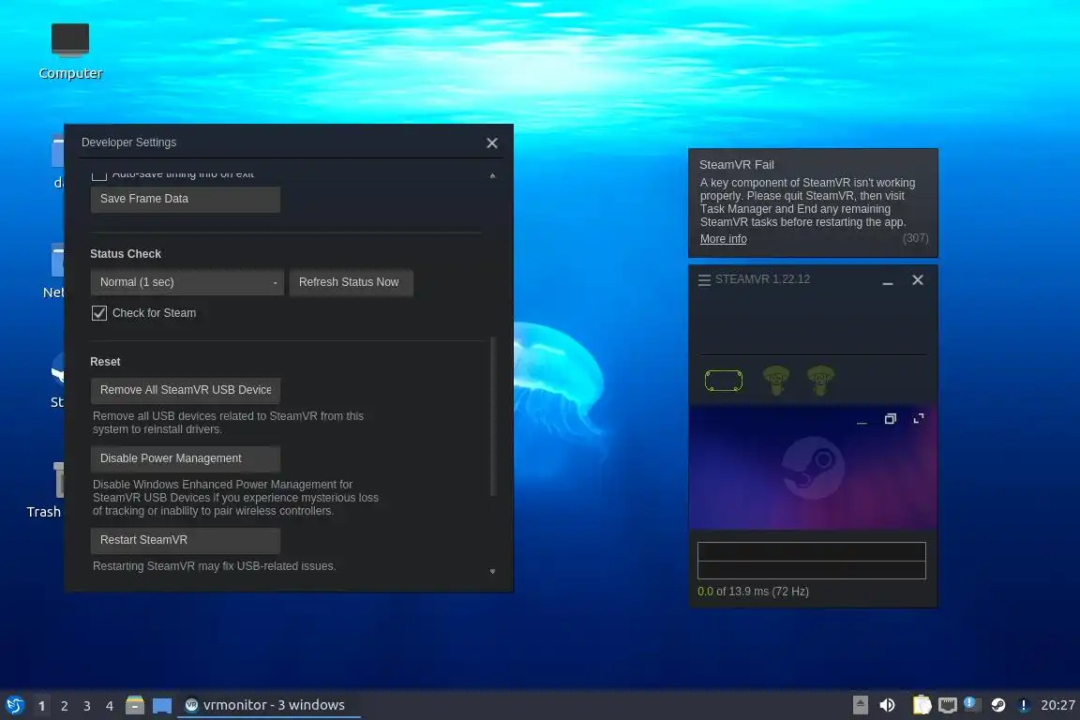Image resolution: width=1080 pixels, height=720 pixels.
Task: Click the blue notification tray icon
Action: [x=971, y=703]
